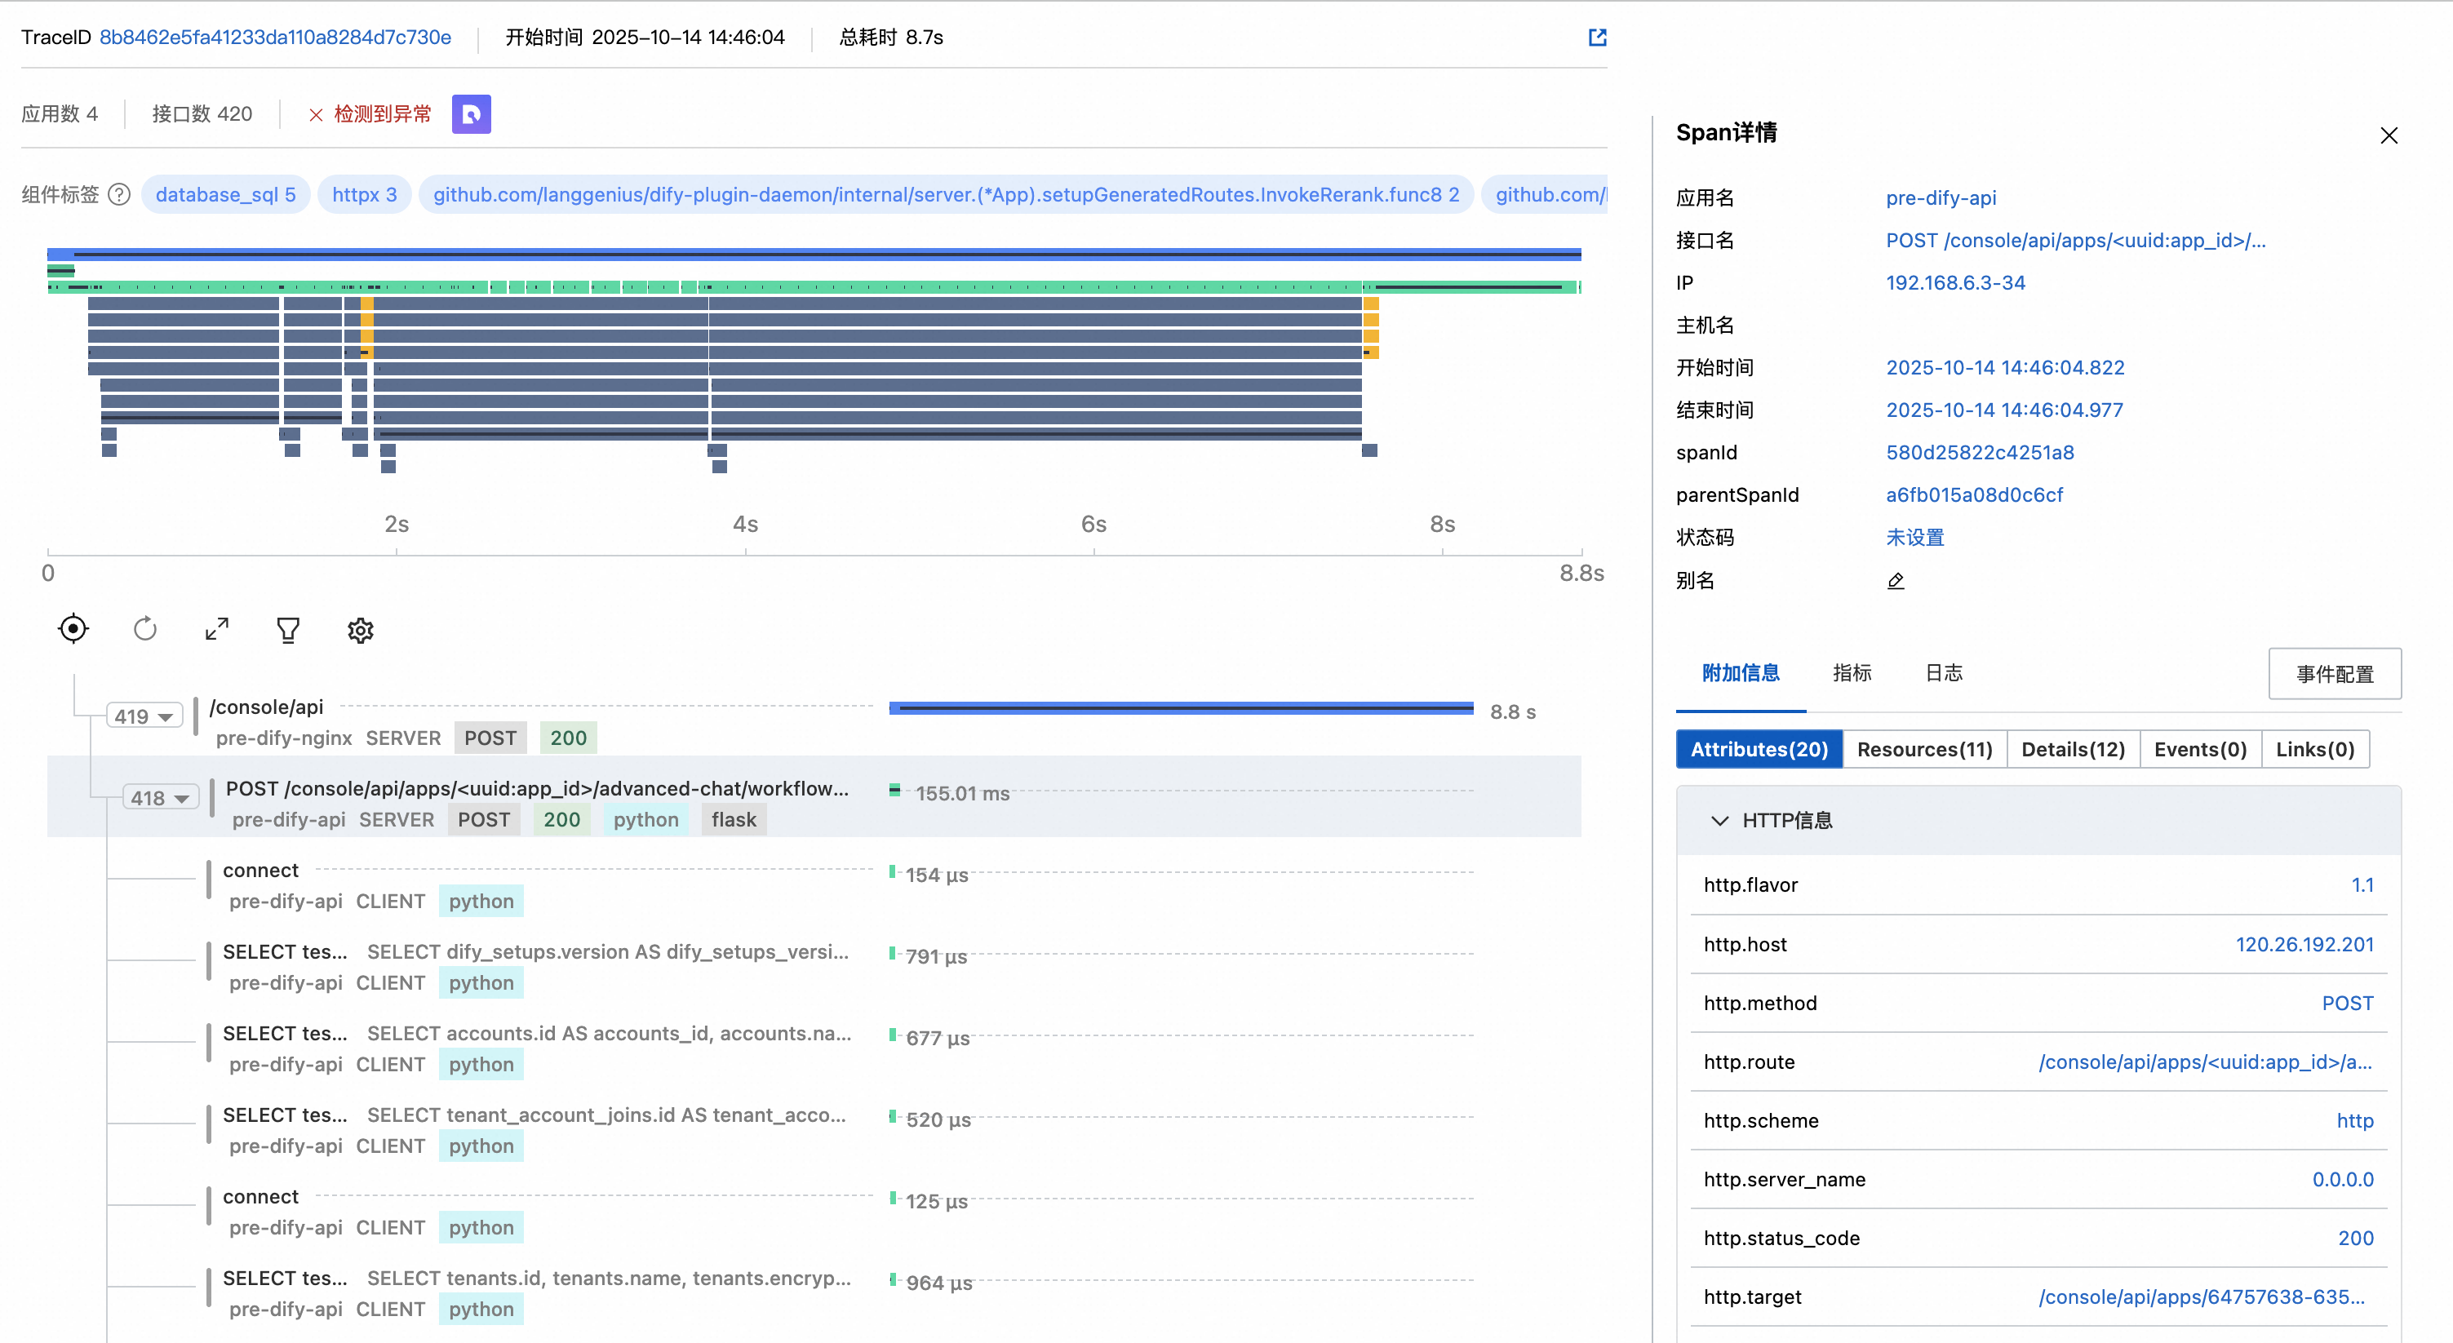Click help icon next to 组件标签
This screenshot has height=1343, width=2453.
[x=119, y=195]
